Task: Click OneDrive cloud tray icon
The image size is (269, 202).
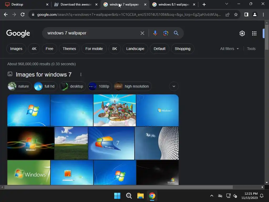Action: pos(220,196)
